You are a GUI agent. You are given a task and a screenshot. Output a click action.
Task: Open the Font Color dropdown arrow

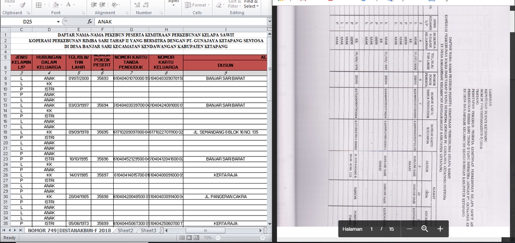(x=74, y=5)
